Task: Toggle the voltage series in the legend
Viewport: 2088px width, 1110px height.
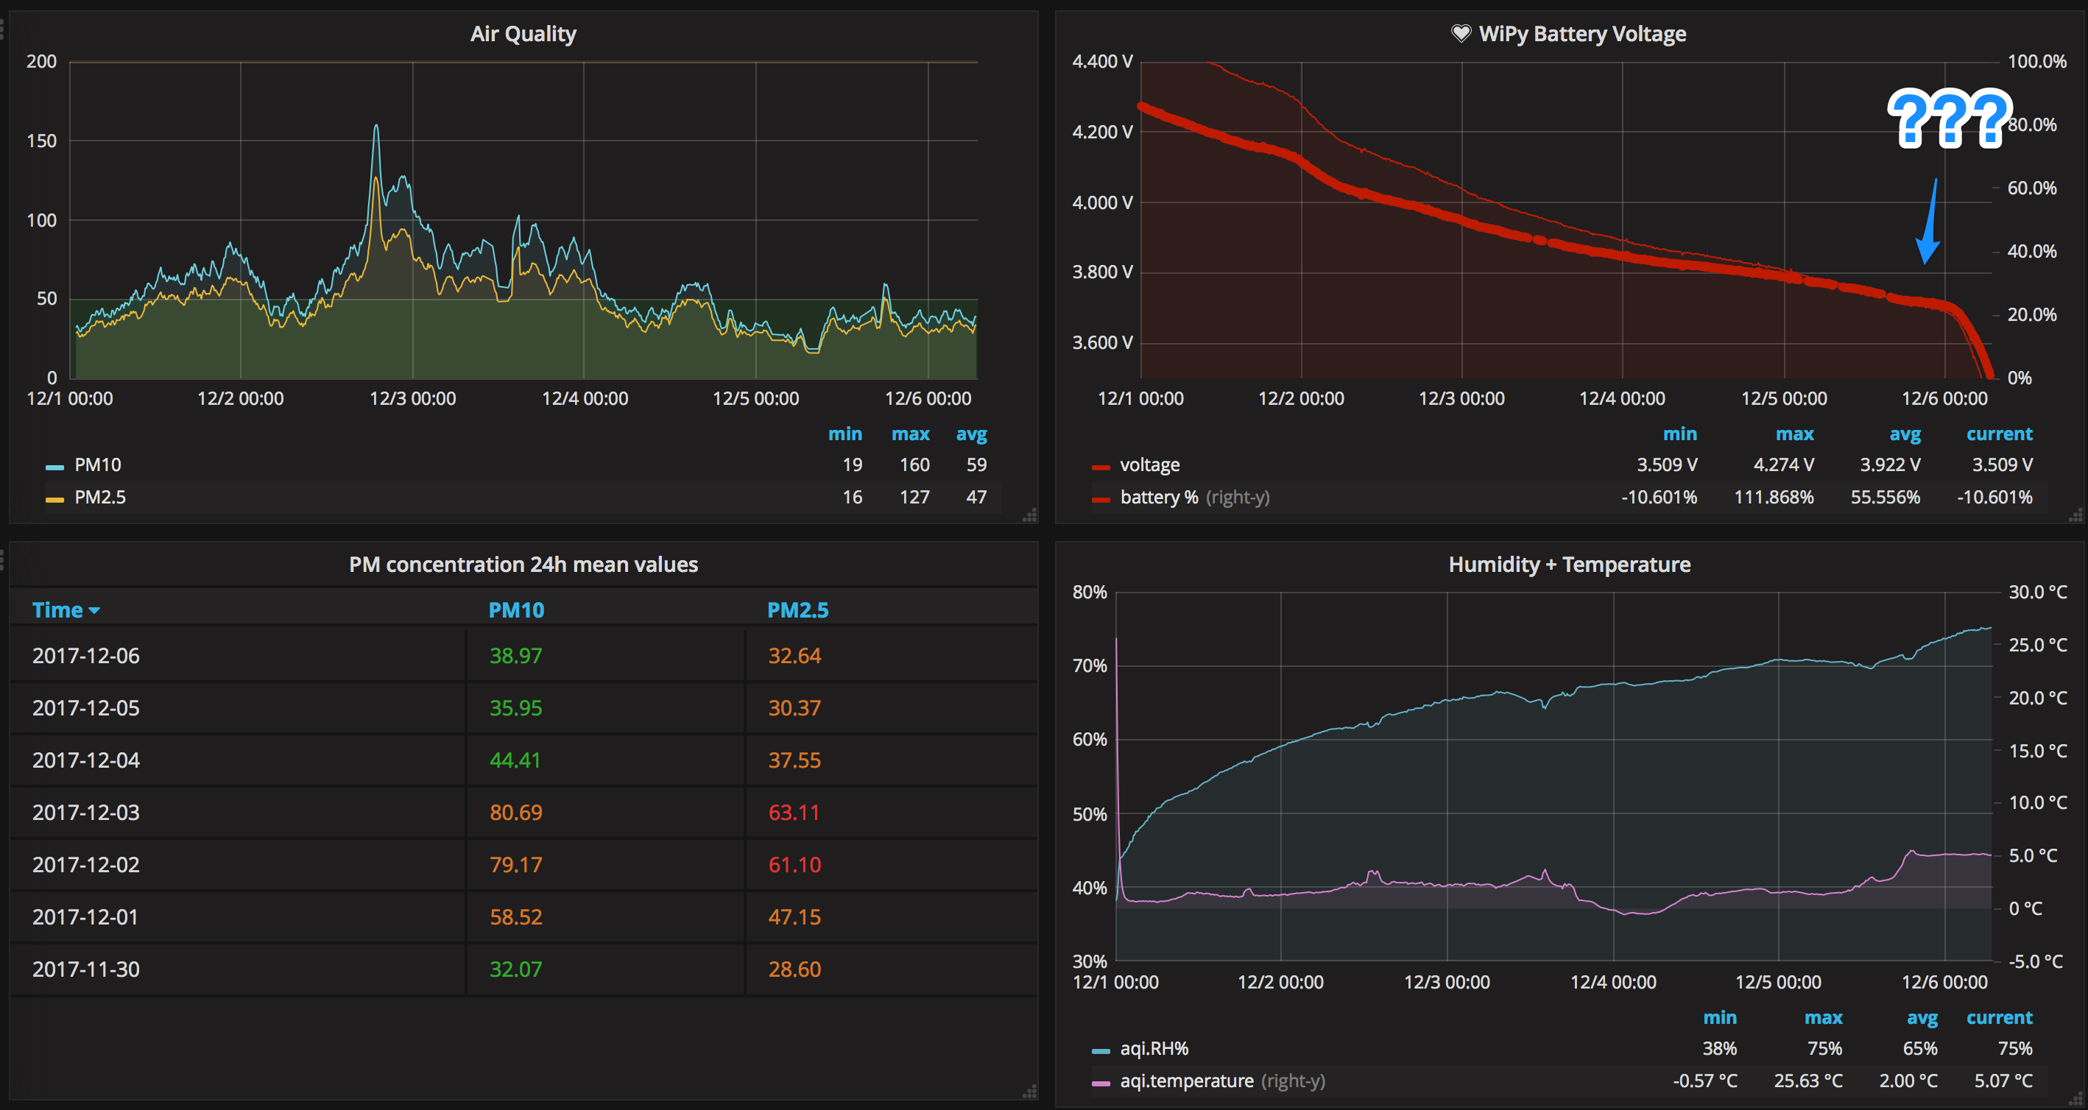Action: (1149, 465)
